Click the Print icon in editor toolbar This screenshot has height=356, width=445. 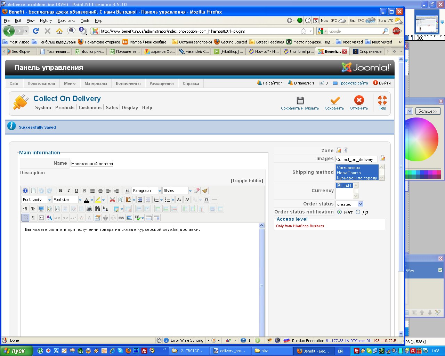(x=89, y=209)
